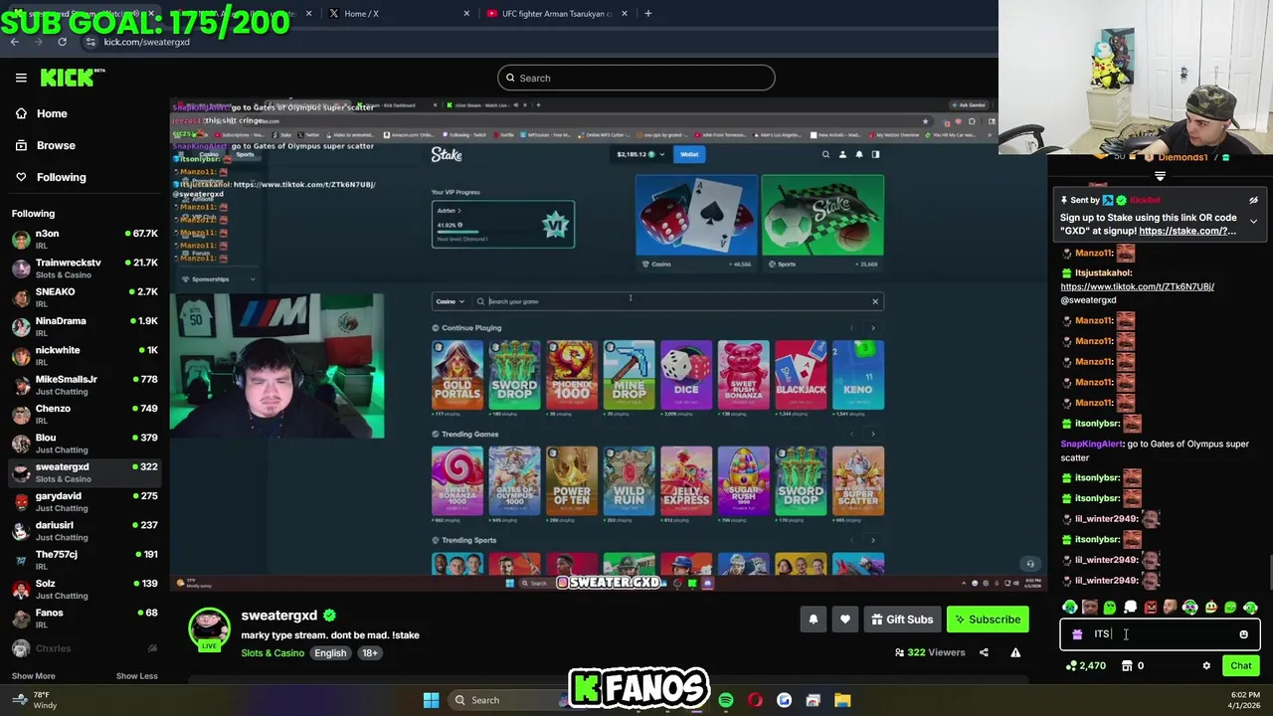Click the chat message input field
1273x716 pixels.
[1160, 634]
